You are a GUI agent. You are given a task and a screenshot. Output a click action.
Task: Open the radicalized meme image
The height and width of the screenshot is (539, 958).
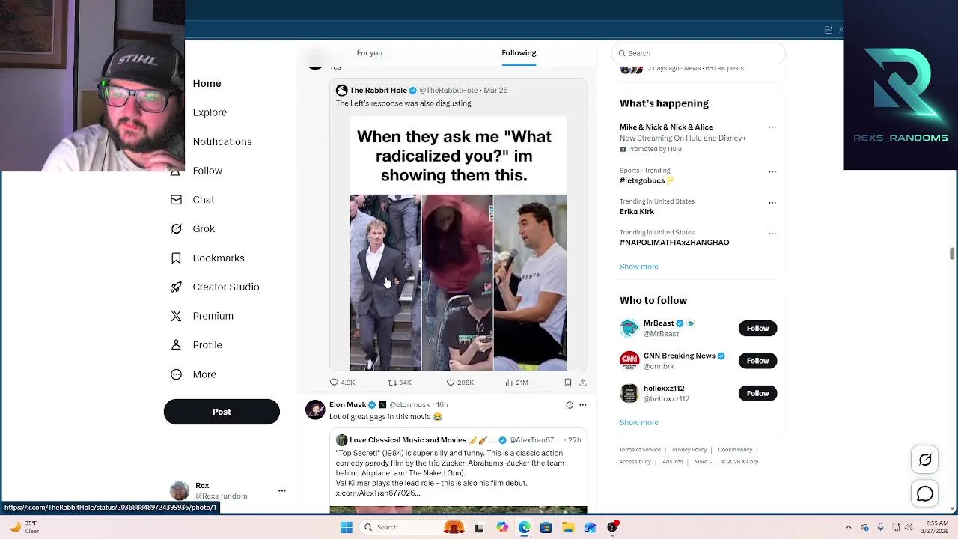(458, 243)
